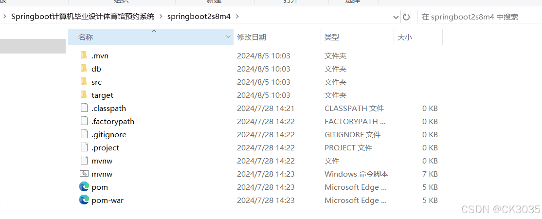Click the Edge icon beside pom-war
Image resolution: width=542 pixels, height=219 pixels.
pos(84,200)
